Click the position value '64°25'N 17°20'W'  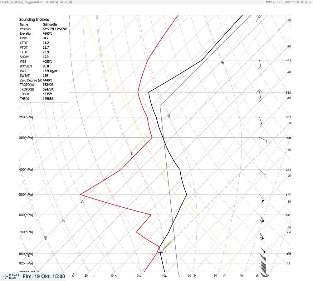[x=55, y=29]
